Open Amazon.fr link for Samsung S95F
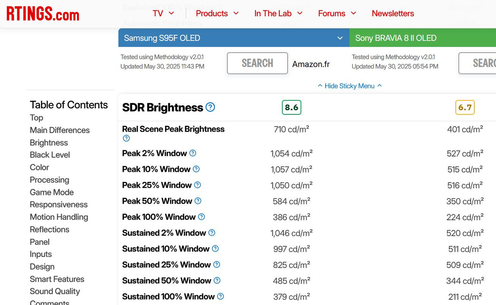The width and height of the screenshot is (496, 305). [x=311, y=64]
